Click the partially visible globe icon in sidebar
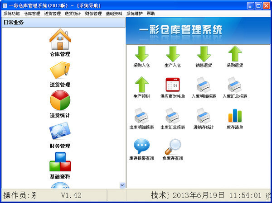The height and width of the screenshot is (203, 272). point(60,185)
